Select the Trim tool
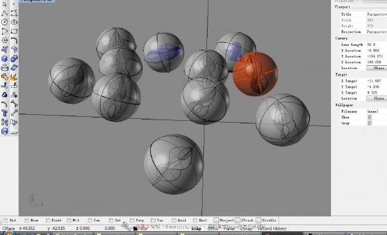The image size is (387, 235). point(5,86)
